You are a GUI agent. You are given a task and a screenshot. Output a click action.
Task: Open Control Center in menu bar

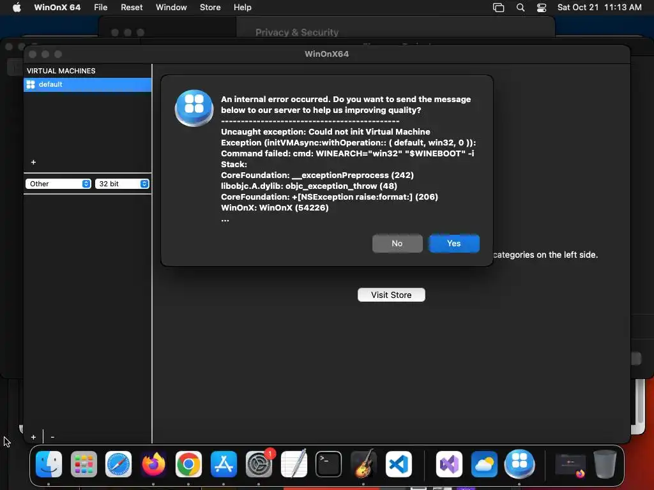pyautogui.click(x=542, y=8)
